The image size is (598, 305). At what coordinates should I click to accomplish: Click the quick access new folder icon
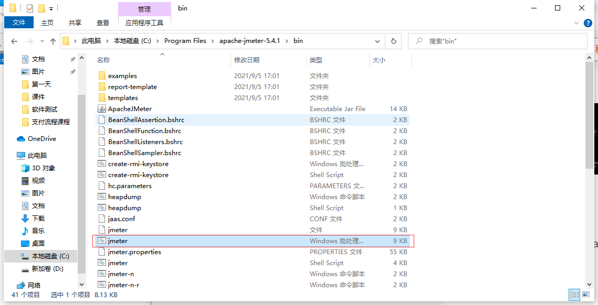[x=41, y=8]
